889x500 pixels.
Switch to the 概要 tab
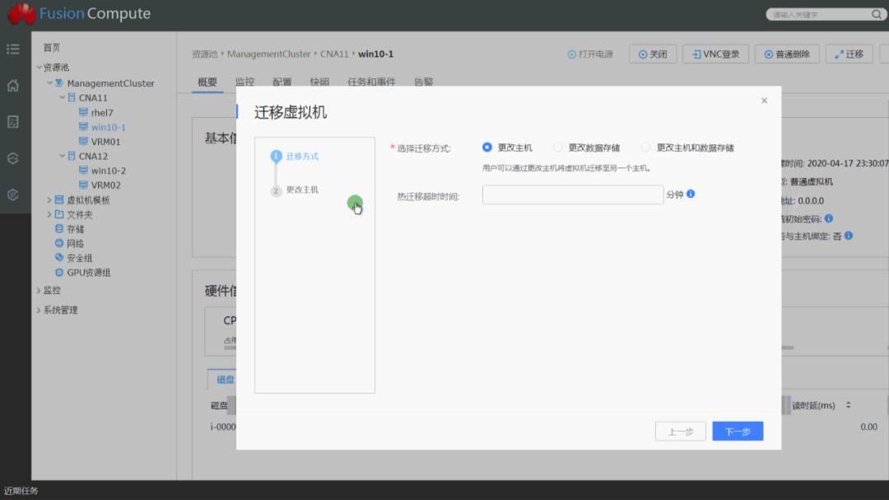click(x=207, y=82)
